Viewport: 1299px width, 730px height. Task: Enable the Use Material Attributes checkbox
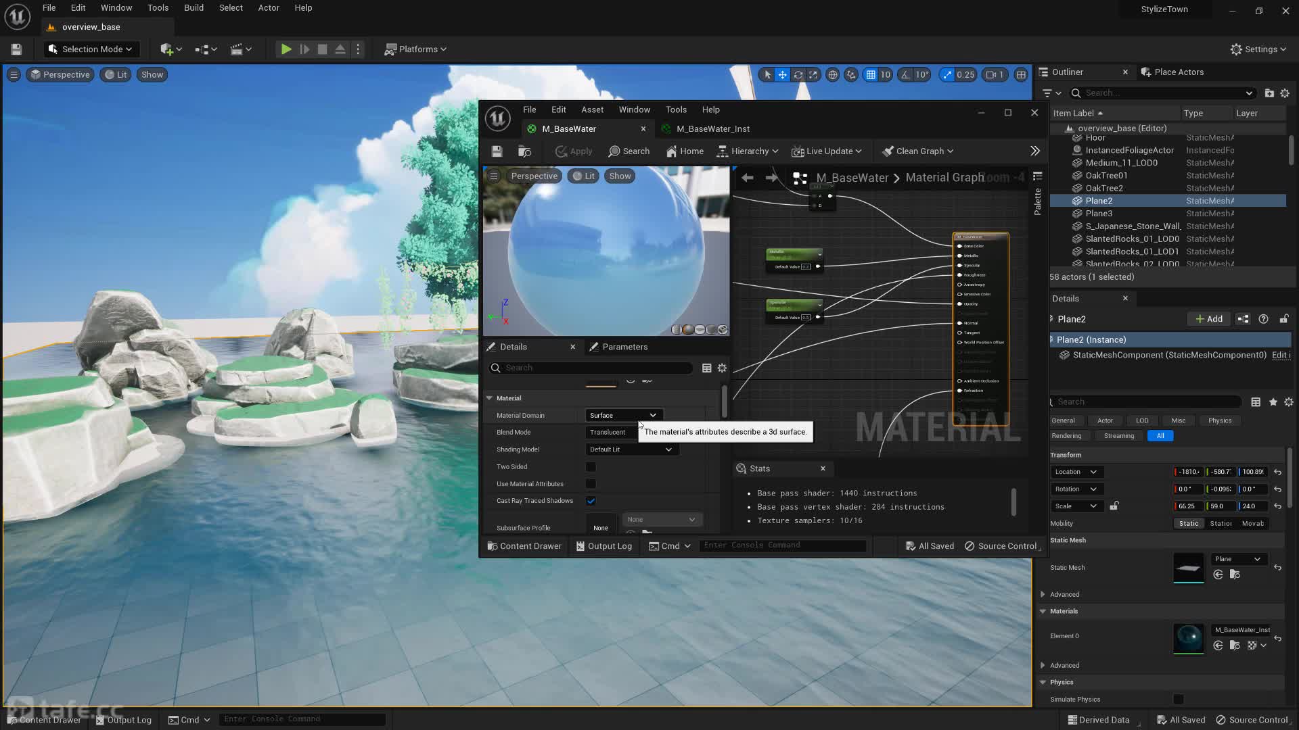(591, 485)
